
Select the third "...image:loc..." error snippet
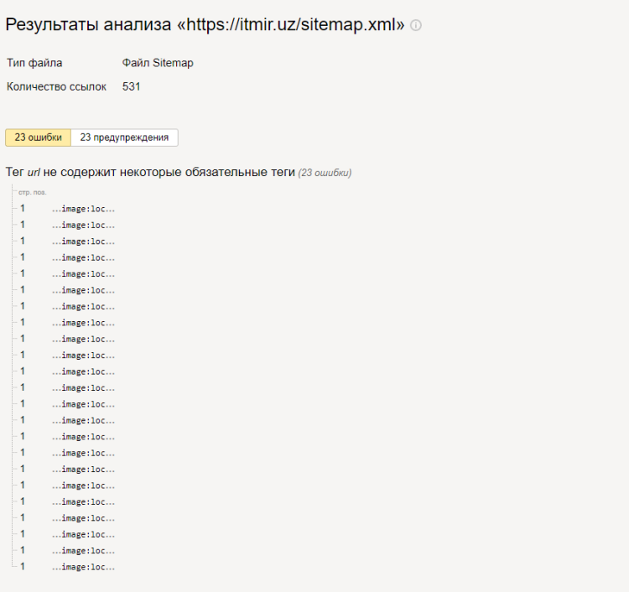83,241
